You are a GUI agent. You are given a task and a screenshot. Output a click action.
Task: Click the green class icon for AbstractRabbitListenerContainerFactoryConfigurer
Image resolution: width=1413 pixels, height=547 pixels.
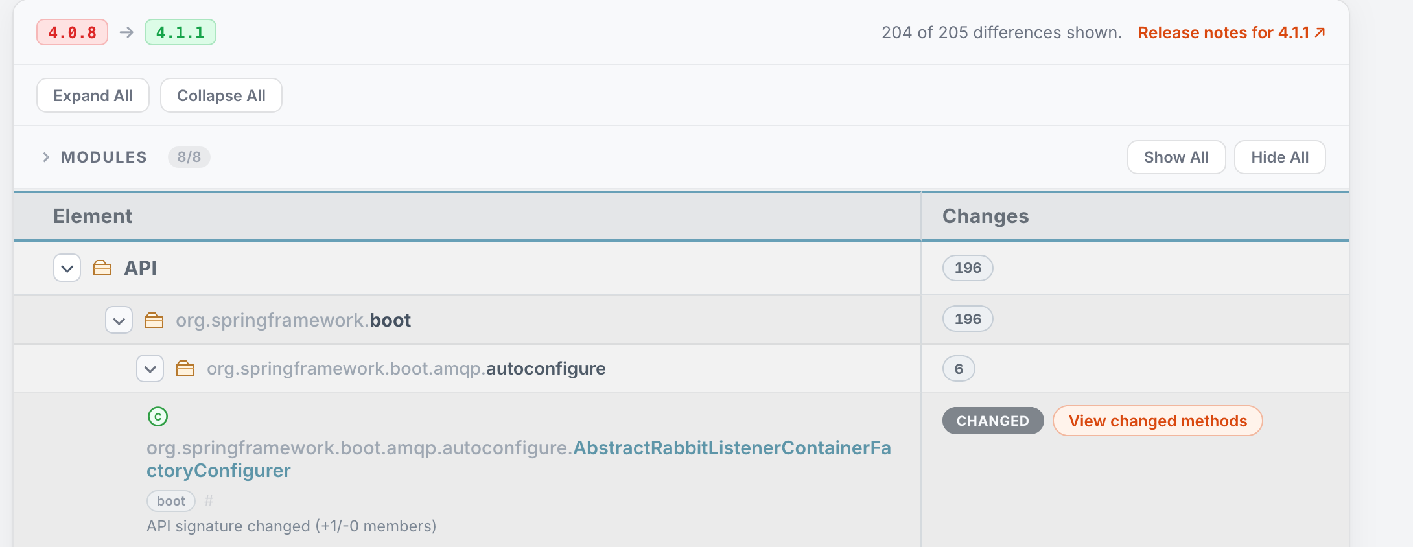pos(158,416)
